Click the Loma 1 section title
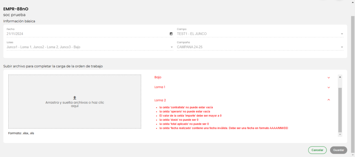The image size is (355, 157). pyautogui.click(x=160, y=87)
